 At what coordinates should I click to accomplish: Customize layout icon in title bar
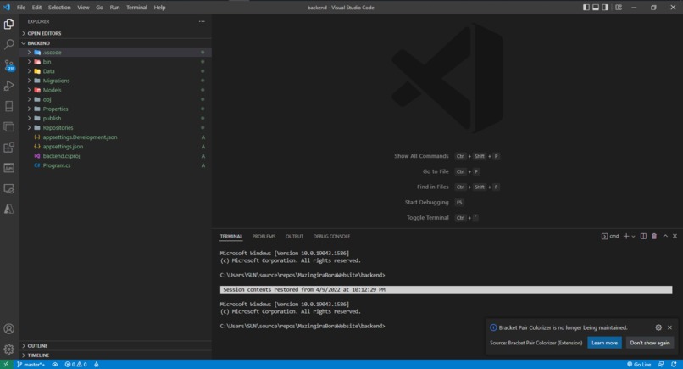tap(619, 8)
